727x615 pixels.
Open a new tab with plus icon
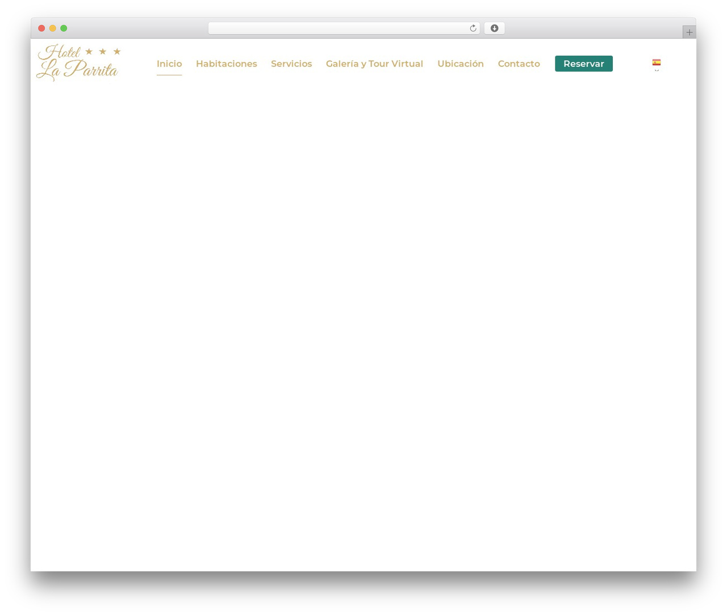tap(689, 32)
